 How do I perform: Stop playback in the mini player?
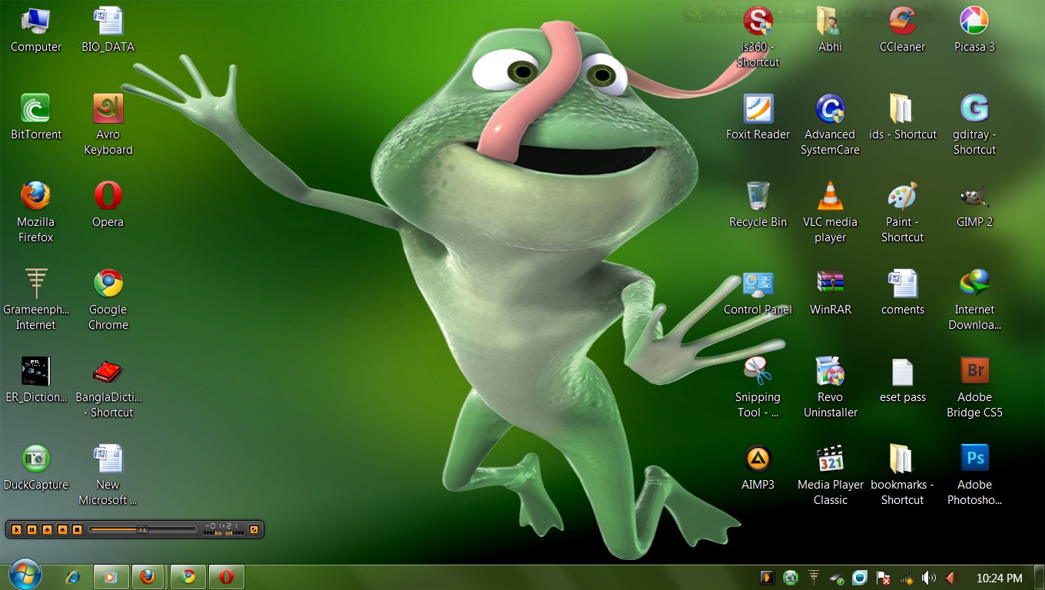click(x=77, y=529)
